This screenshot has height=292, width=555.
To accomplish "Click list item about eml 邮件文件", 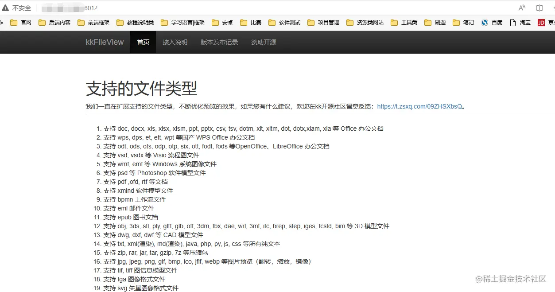I will click(x=129, y=208).
